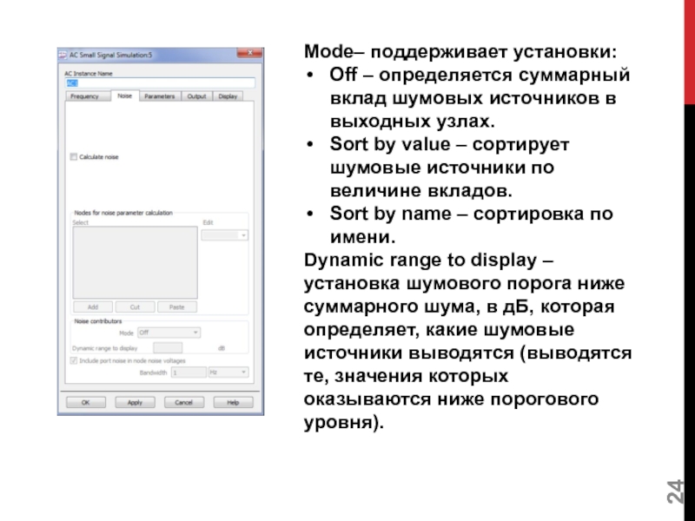Image resolution: width=695 pixels, height=521 pixels.
Task: Close the AC Small Signal Simulation dialog
Action: pyautogui.click(x=249, y=53)
